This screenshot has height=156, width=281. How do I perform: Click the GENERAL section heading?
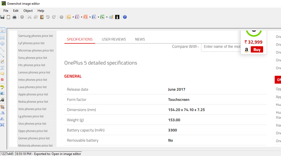coord(73,76)
